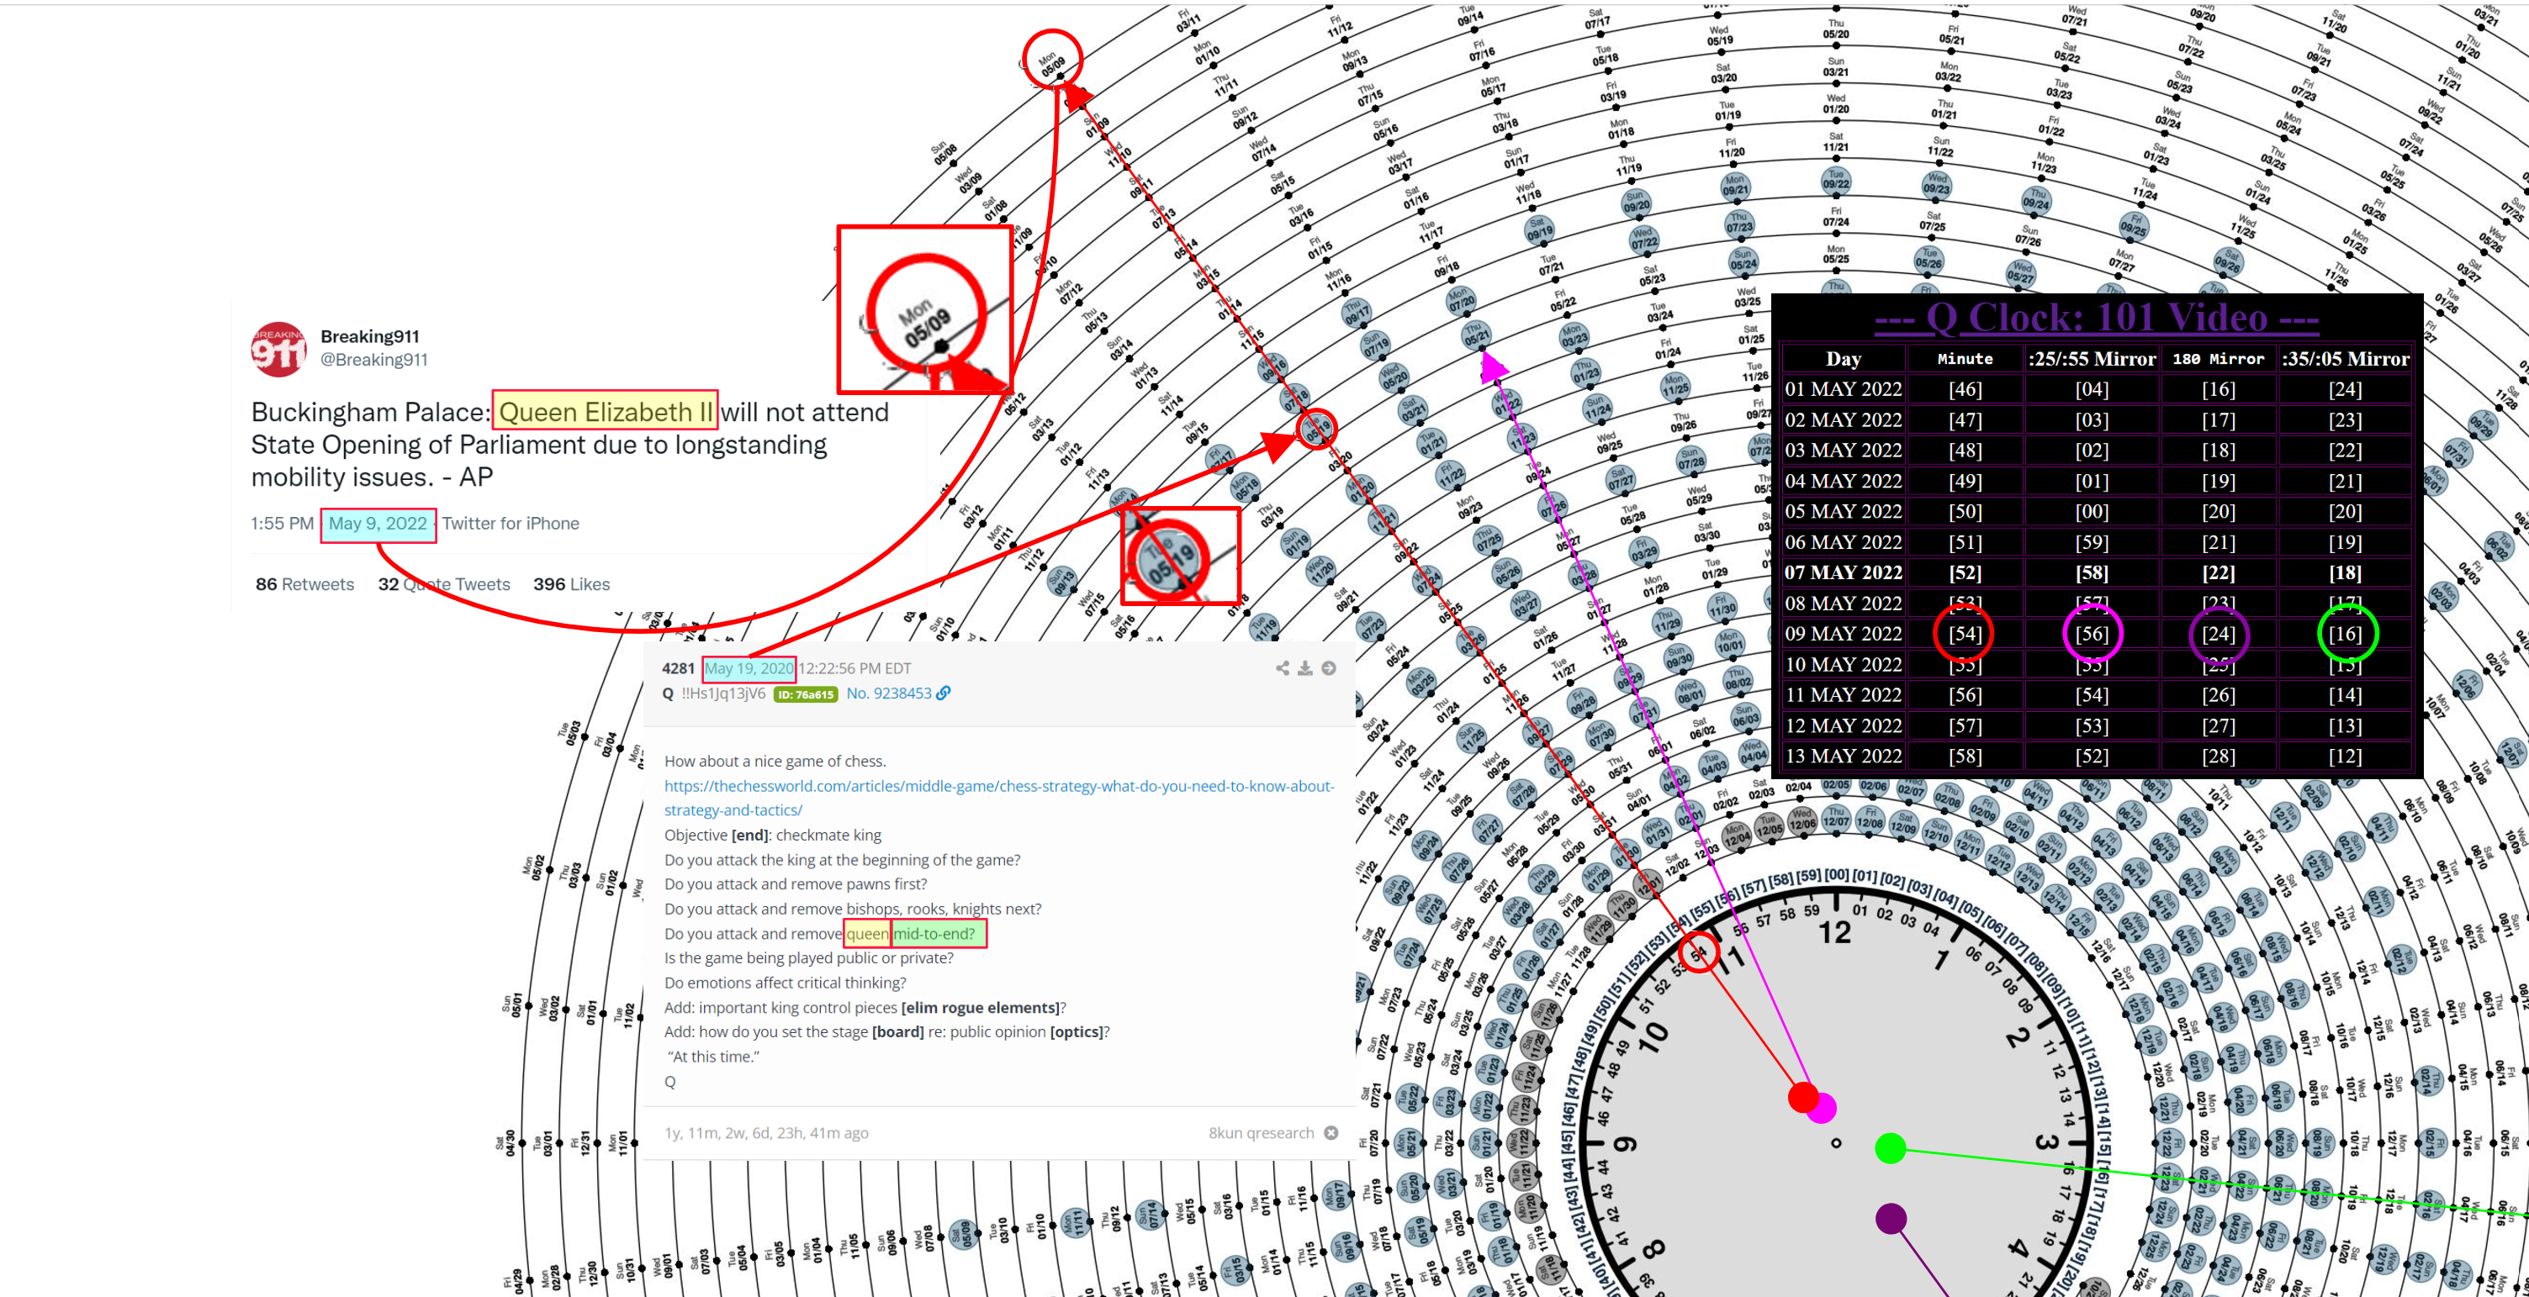Click the magenta dot on the clock hand
The image size is (2529, 1297).
point(1824,1109)
